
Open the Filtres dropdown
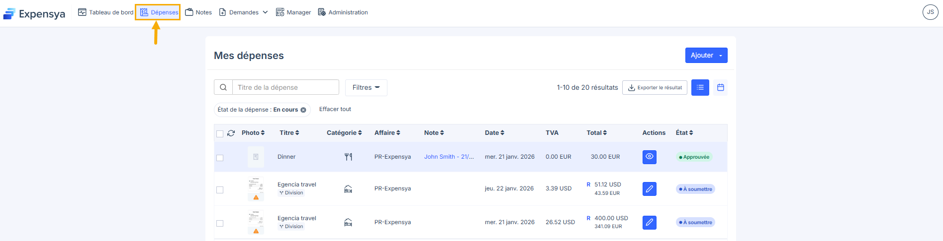(366, 87)
